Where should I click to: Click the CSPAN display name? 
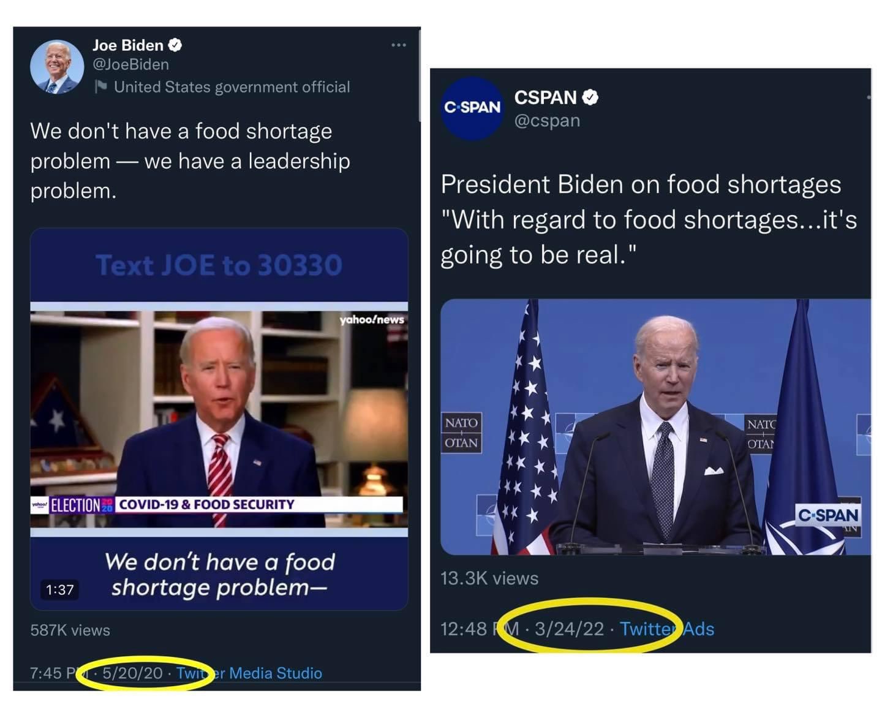tap(545, 97)
